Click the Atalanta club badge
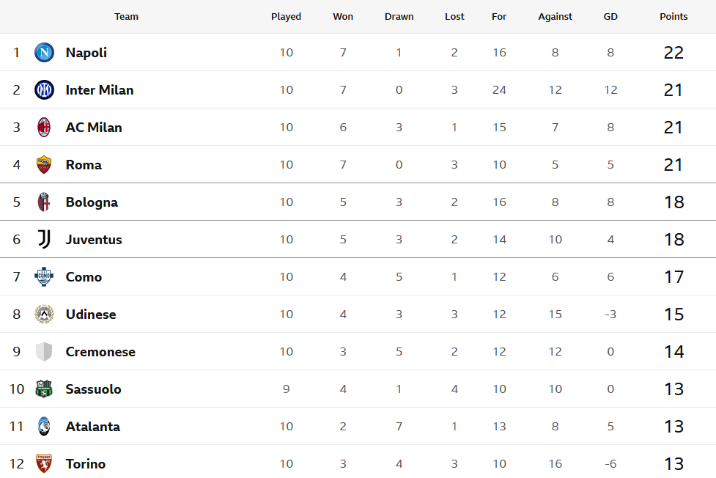Screen dimensions: 716x478 click(x=44, y=427)
